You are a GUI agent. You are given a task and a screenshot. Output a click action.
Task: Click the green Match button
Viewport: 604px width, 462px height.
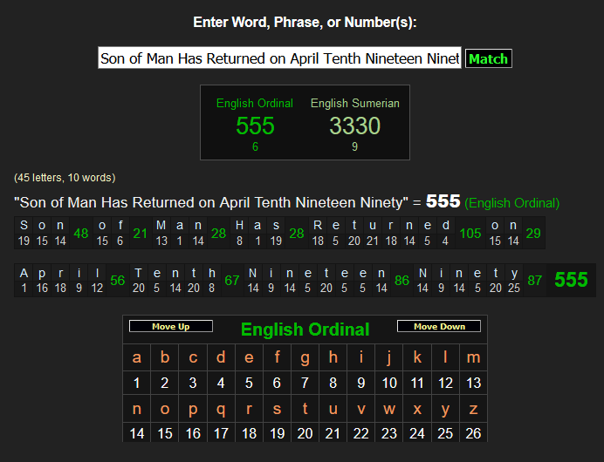488,59
